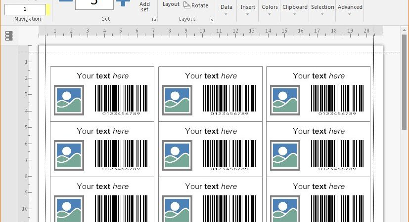
Task: Click the vertical scrollbar thumb
Action: (x=404, y=82)
